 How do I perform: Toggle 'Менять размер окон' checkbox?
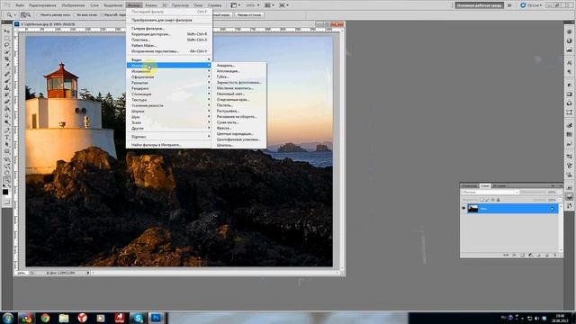pos(38,15)
